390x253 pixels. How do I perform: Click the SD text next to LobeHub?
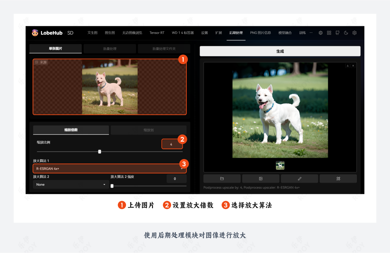(x=70, y=33)
